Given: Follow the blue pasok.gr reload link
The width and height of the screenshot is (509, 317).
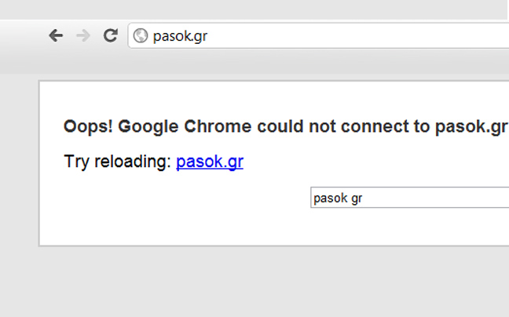Looking at the screenshot, I should pyautogui.click(x=210, y=161).
